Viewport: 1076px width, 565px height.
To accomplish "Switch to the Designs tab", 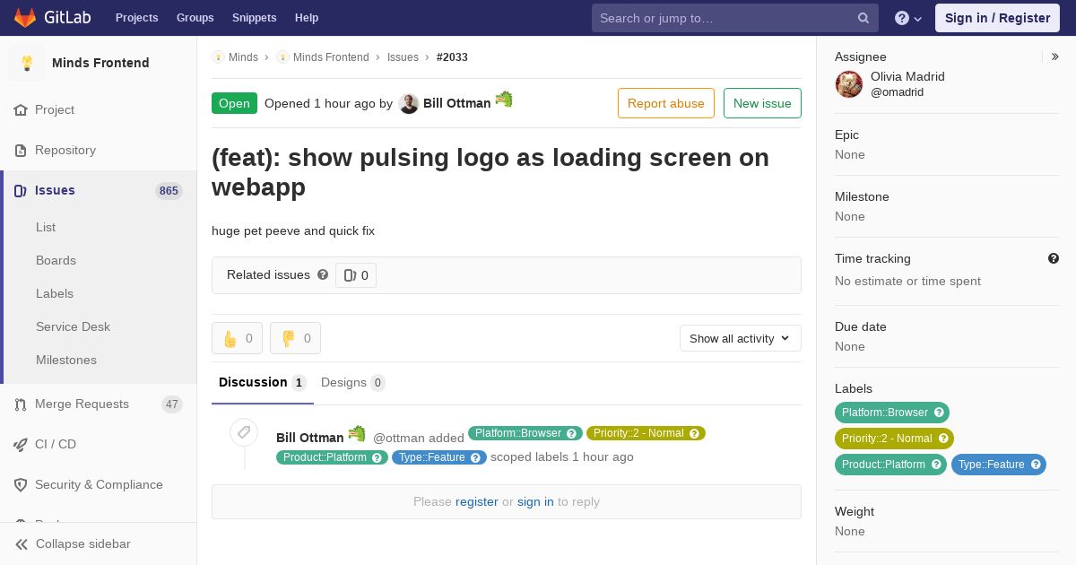I will (353, 383).
